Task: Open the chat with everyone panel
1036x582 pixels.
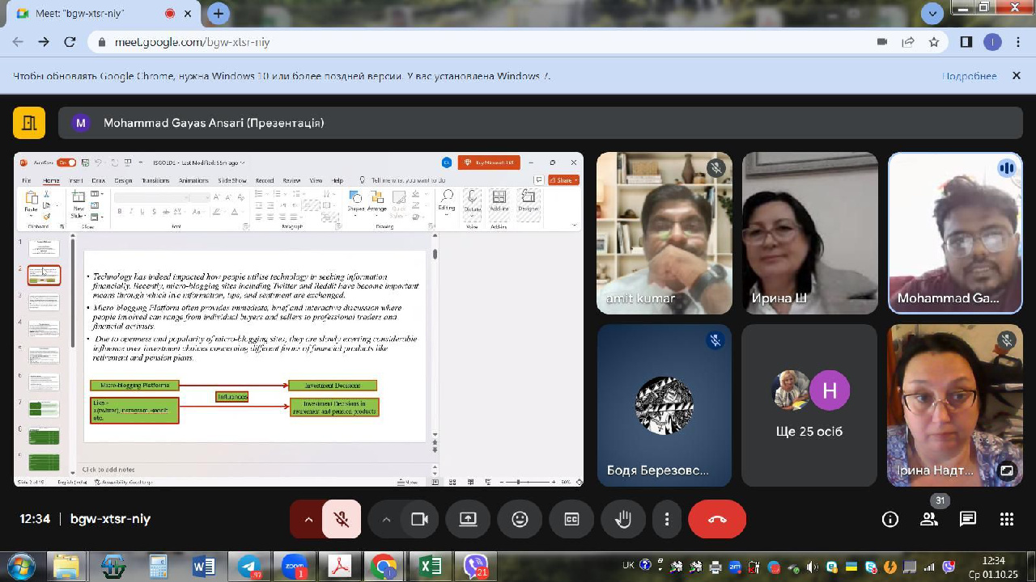Action: [968, 519]
